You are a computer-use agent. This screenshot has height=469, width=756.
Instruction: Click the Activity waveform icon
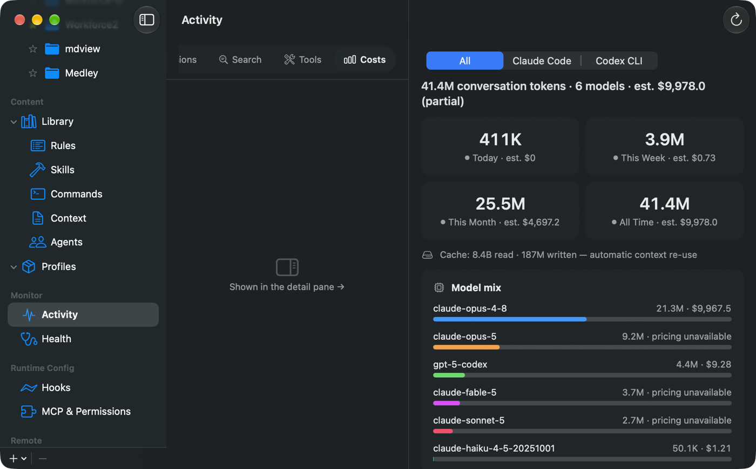29,314
